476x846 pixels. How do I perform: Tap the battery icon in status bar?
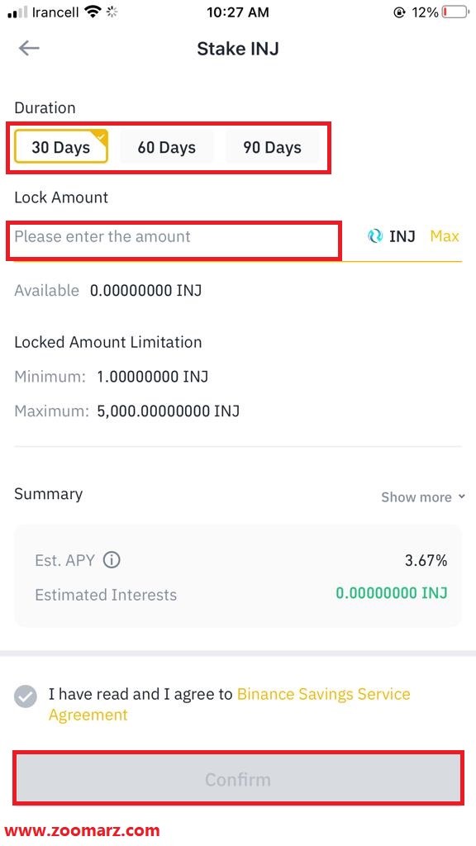(x=455, y=12)
